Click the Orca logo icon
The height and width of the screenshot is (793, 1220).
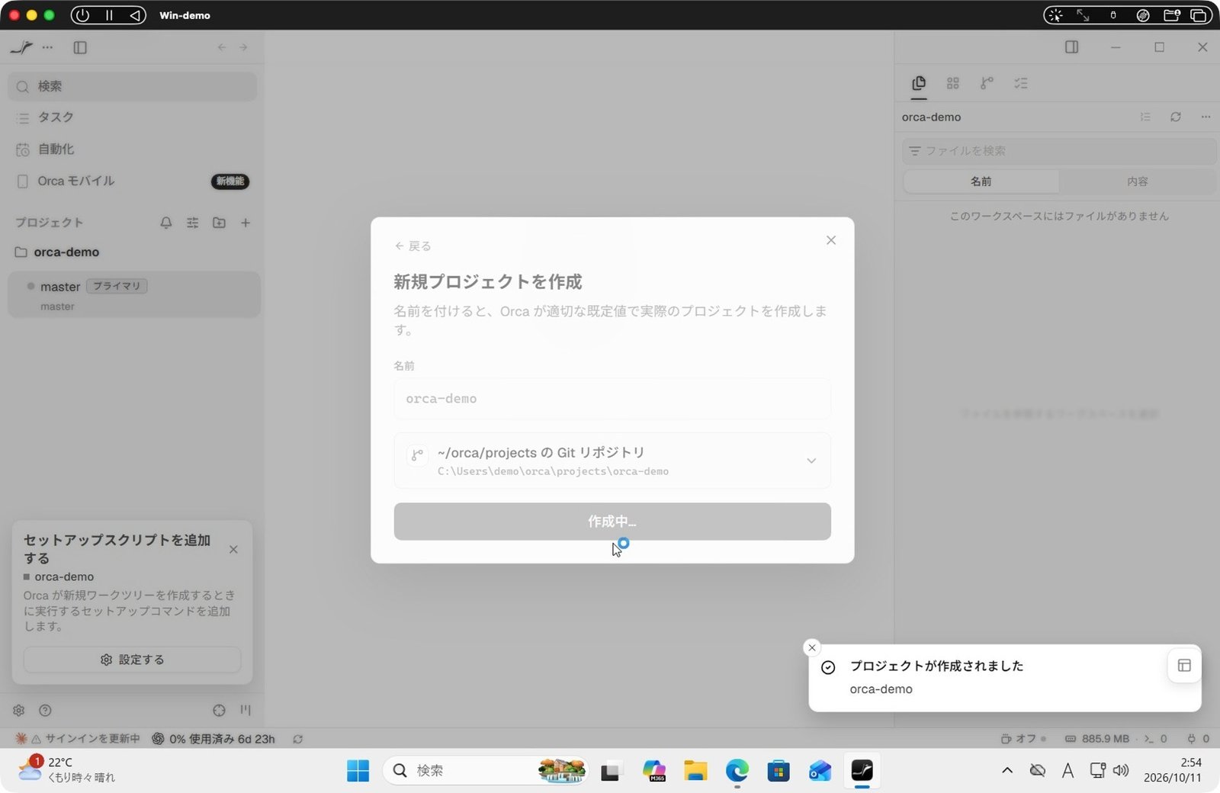click(21, 47)
